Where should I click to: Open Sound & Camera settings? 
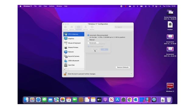point(74,56)
